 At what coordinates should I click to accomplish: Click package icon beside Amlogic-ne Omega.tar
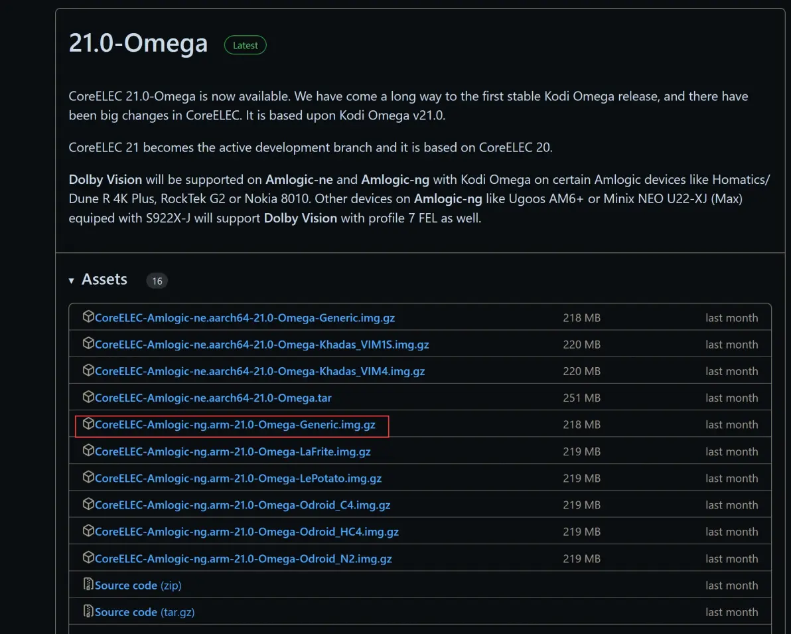click(x=88, y=398)
